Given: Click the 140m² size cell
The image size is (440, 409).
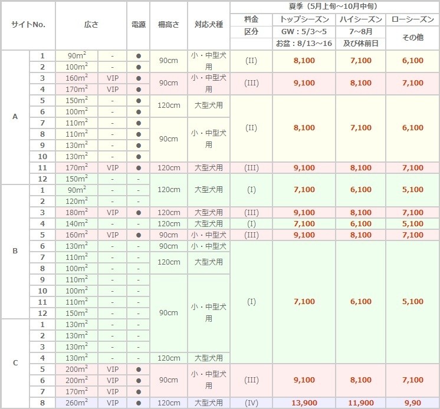Looking at the screenshot, I should (x=77, y=224).
